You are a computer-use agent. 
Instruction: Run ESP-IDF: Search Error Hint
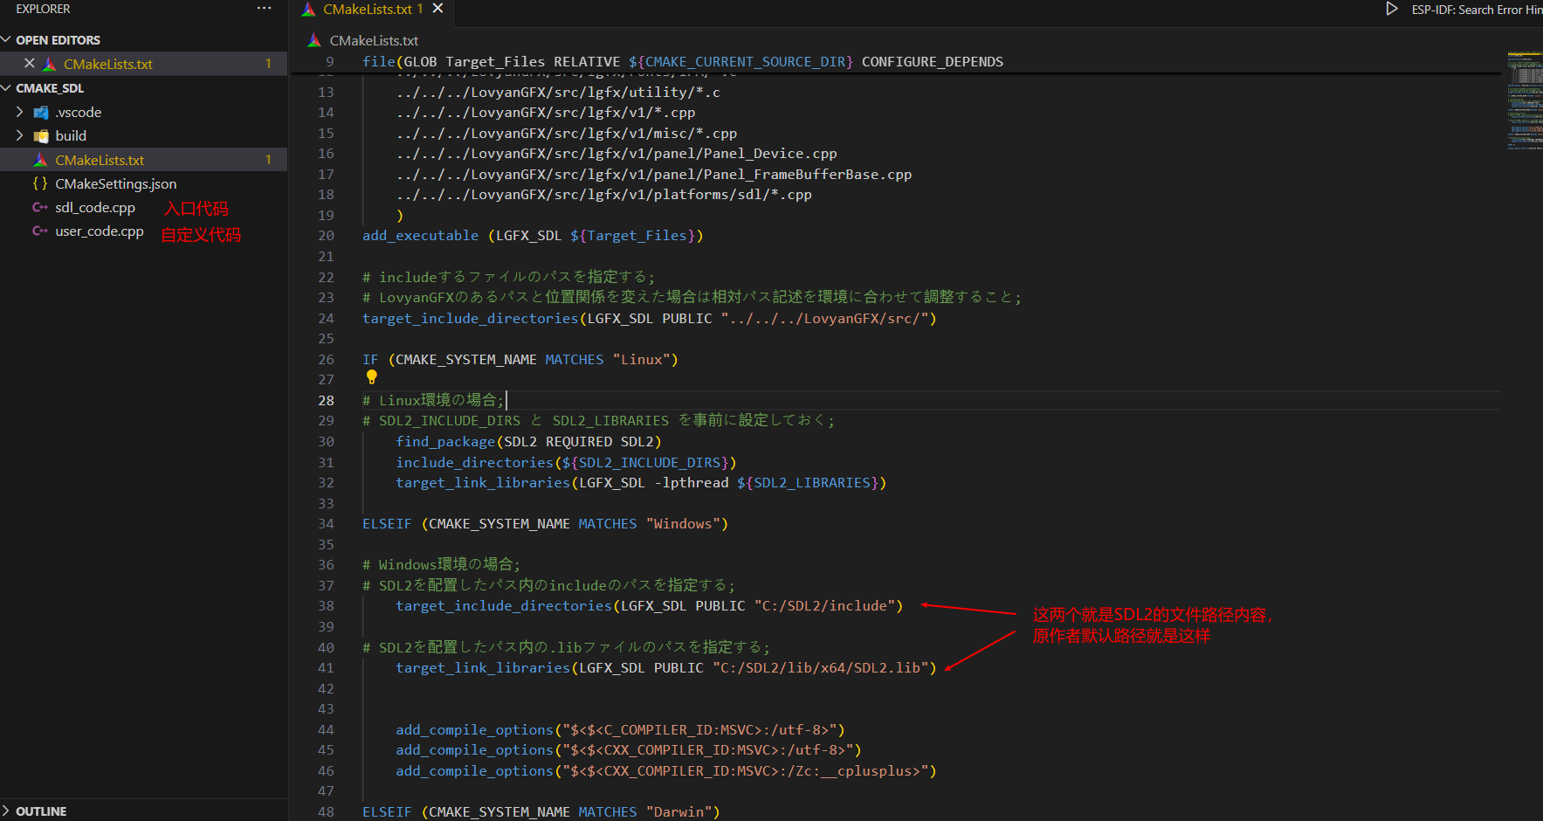click(1477, 10)
